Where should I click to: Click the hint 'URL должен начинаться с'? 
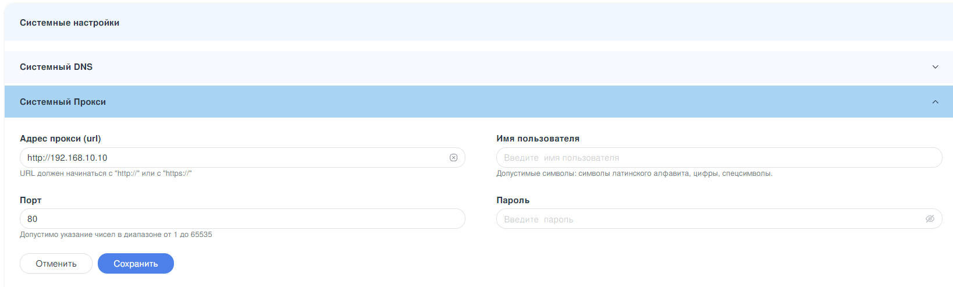coord(106,173)
